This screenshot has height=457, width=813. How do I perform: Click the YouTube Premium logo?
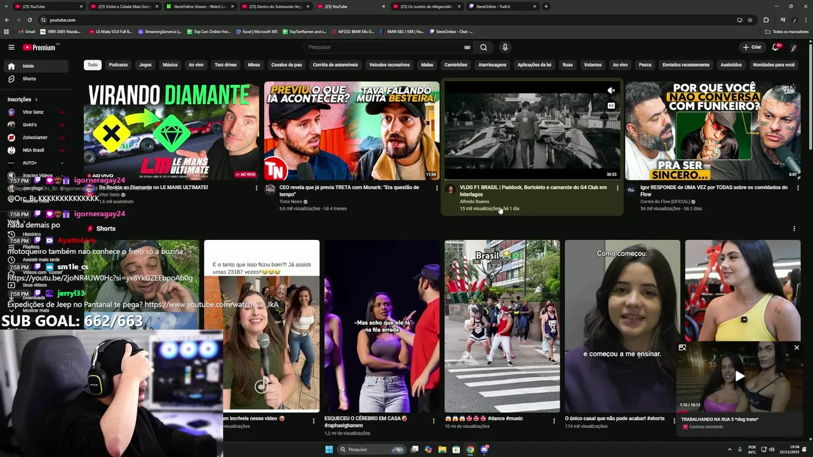(39, 47)
